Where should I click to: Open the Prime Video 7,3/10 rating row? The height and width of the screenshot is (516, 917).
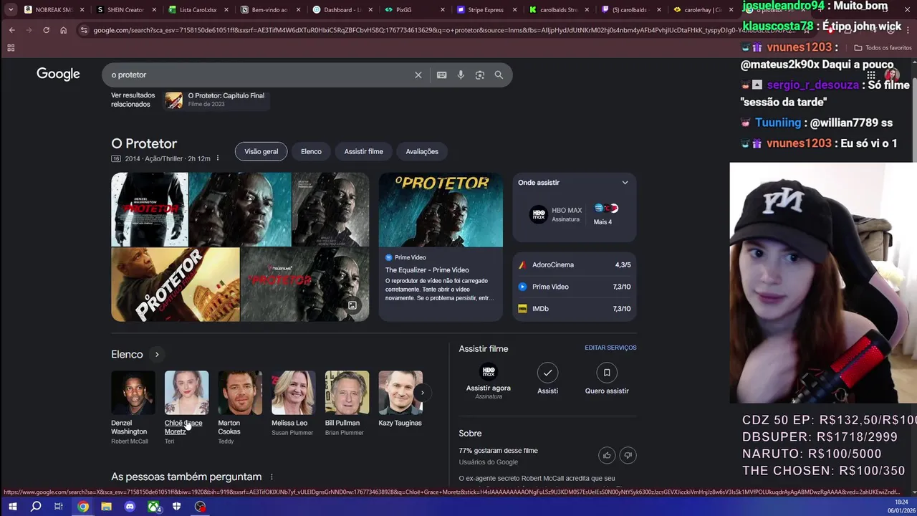point(575,287)
